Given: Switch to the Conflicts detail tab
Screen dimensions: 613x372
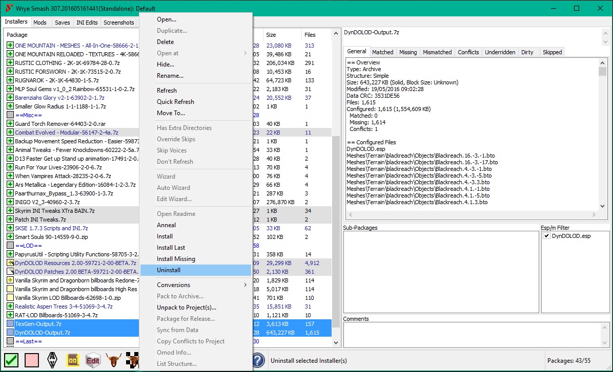Looking at the screenshot, I should [468, 52].
